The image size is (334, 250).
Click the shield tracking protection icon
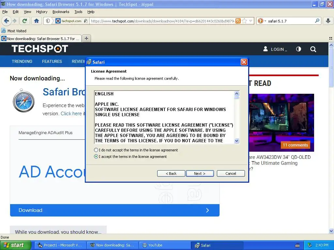(x=48, y=21)
